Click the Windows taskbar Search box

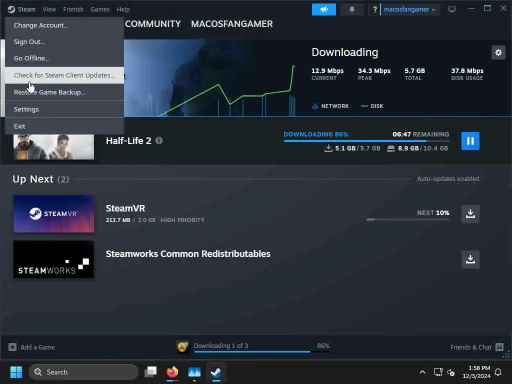[83, 372]
